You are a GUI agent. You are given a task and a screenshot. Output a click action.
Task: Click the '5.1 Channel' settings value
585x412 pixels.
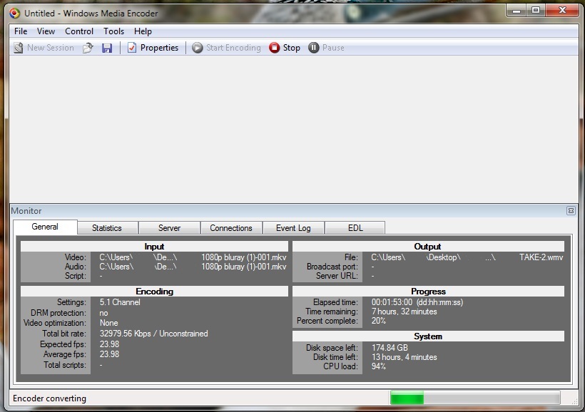coord(120,302)
